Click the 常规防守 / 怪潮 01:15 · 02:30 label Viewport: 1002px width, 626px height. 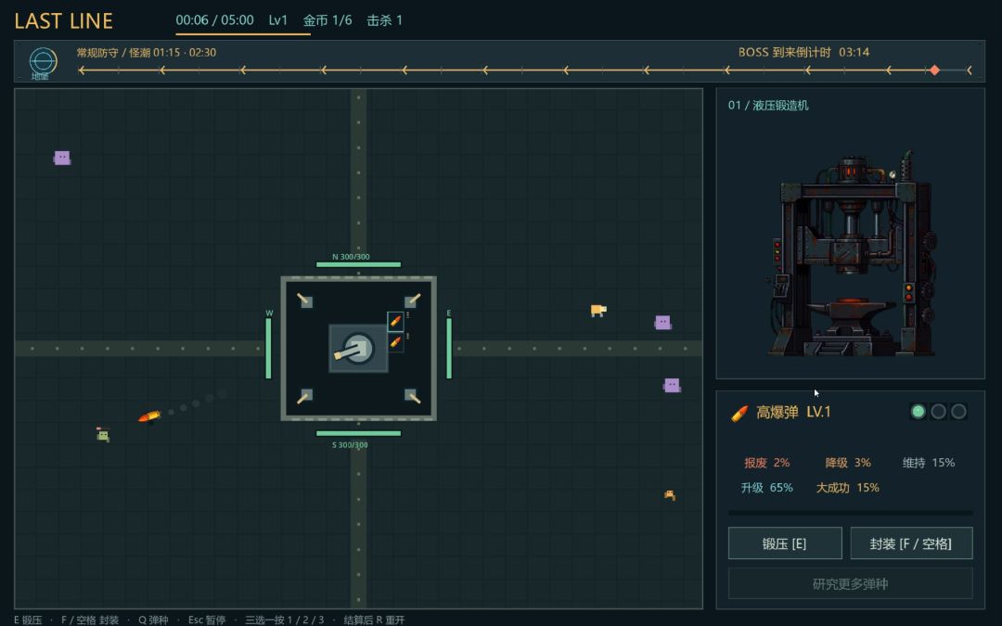tap(147, 52)
